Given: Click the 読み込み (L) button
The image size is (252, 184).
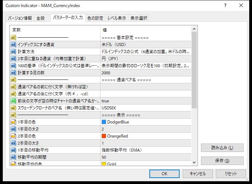Looking at the screenshot, I should pos(222,148).
